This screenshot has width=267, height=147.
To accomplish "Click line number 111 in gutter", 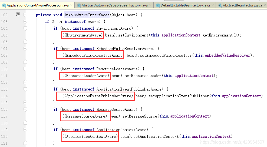I will 4,76.
